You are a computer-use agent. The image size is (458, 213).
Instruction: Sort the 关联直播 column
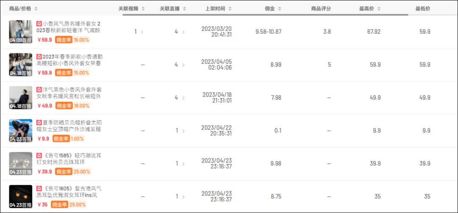pos(184,9)
